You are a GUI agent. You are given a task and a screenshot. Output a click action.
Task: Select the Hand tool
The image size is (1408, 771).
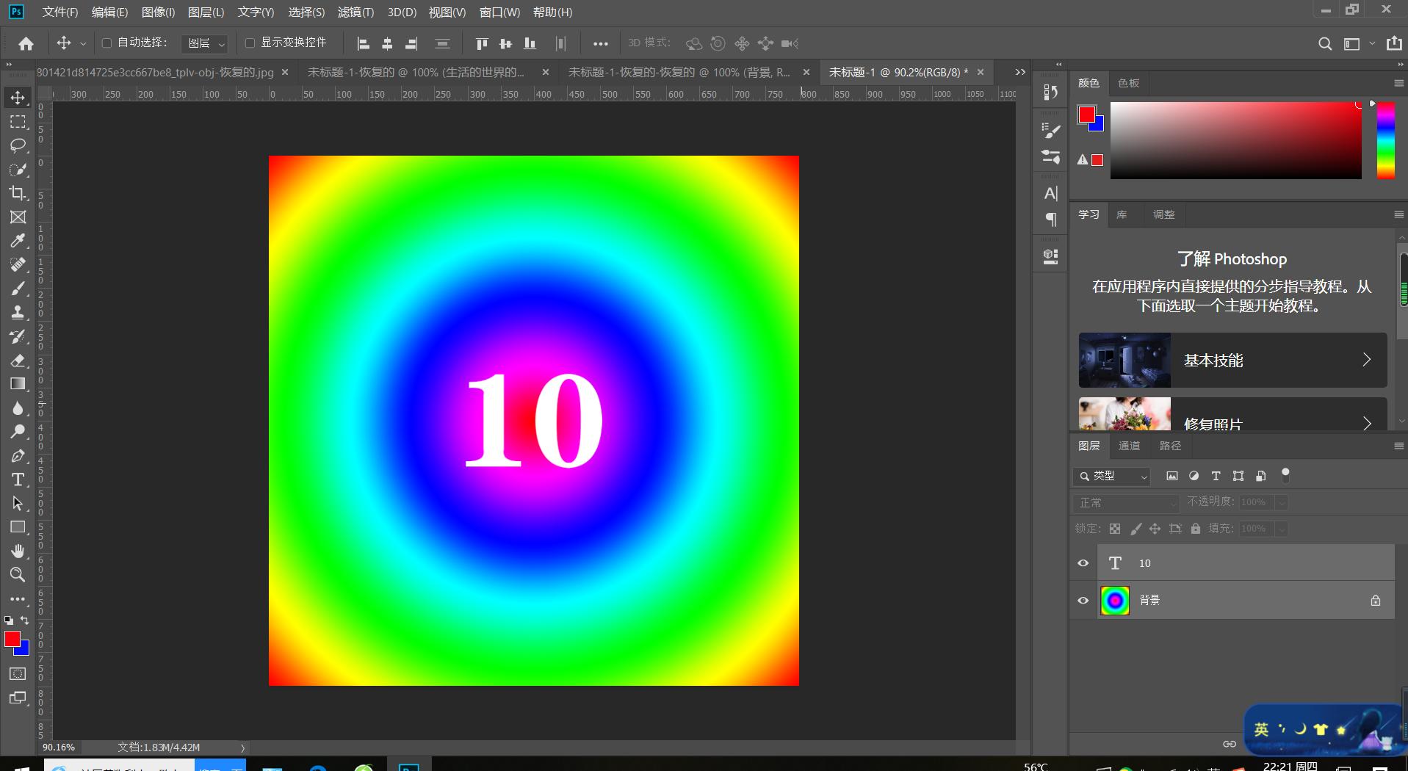[x=18, y=551]
